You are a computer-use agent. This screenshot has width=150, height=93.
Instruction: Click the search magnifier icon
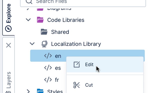[29, 1]
